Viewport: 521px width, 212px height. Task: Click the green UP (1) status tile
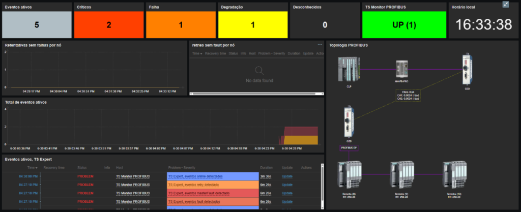tap(404, 25)
